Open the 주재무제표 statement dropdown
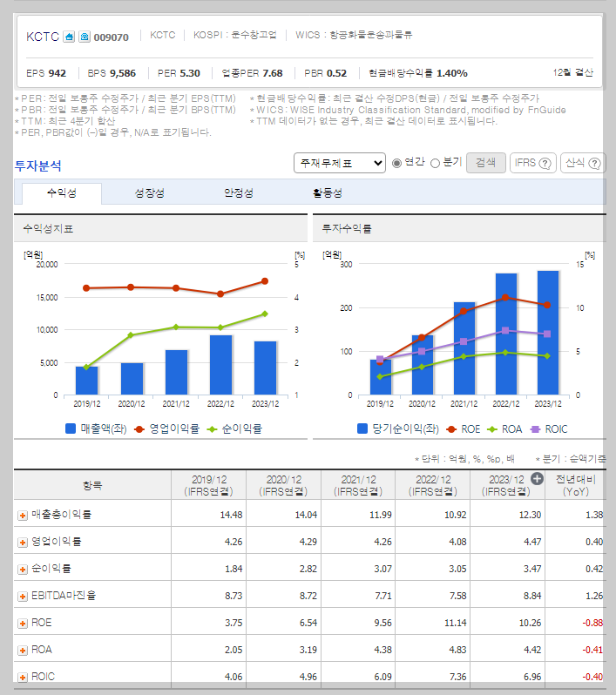Screen dimensions: 616x695 pos(340,163)
